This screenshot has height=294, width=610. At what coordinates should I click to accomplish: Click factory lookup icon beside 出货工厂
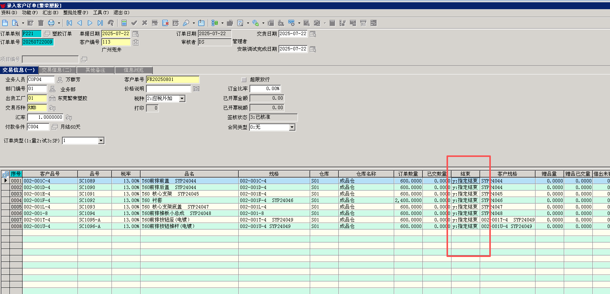pos(52,98)
